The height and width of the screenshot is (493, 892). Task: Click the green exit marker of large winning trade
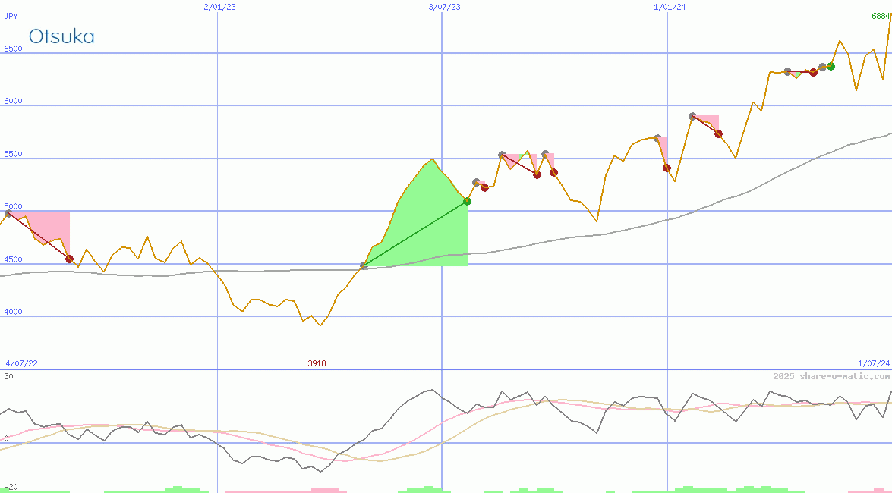[467, 201]
